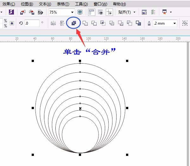Click the top node of the outermost circle
The width and height of the screenshot is (190, 166).
tap(80, 63)
